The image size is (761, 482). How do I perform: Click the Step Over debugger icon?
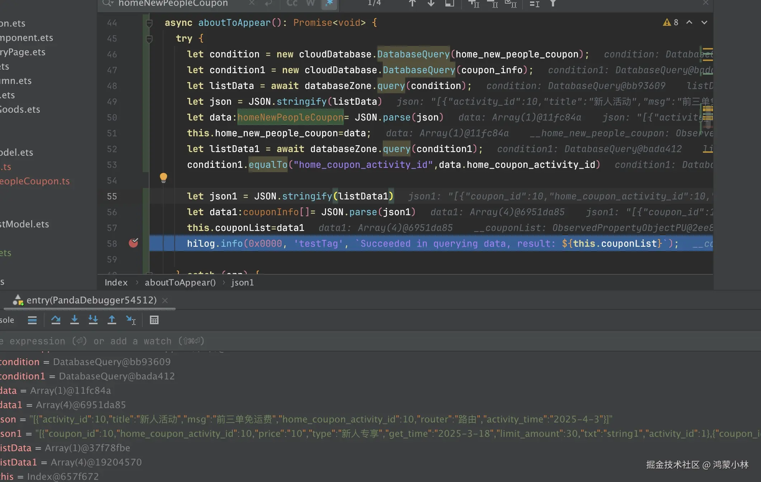pos(56,320)
